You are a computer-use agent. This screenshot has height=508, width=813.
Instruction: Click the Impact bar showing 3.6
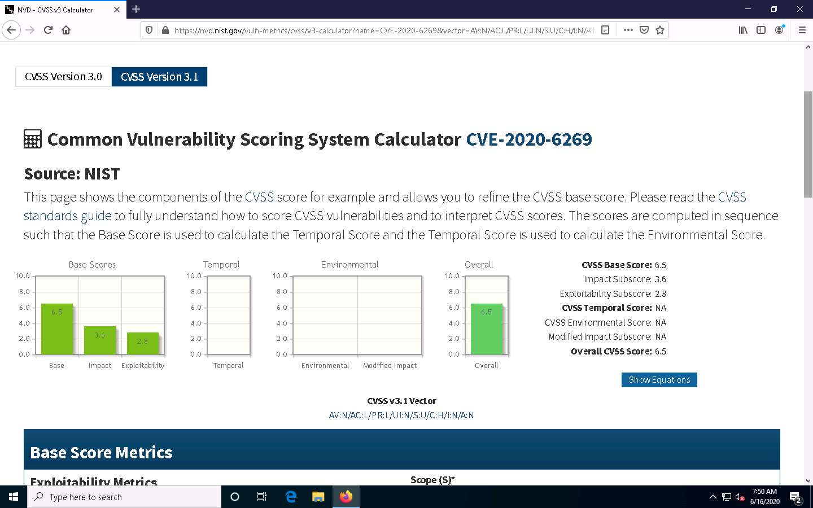tap(100, 340)
